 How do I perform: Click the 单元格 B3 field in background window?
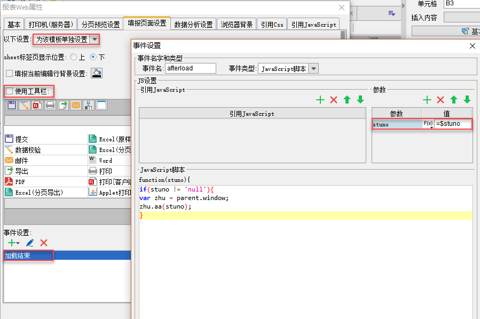462,4
